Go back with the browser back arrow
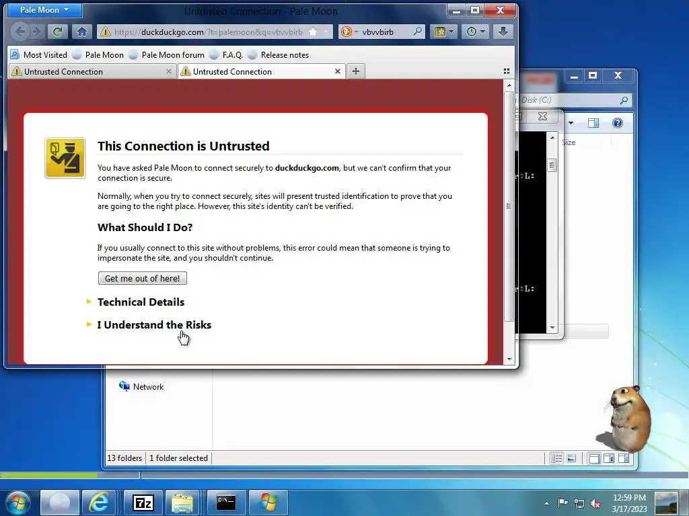 pyautogui.click(x=20, y=32)
